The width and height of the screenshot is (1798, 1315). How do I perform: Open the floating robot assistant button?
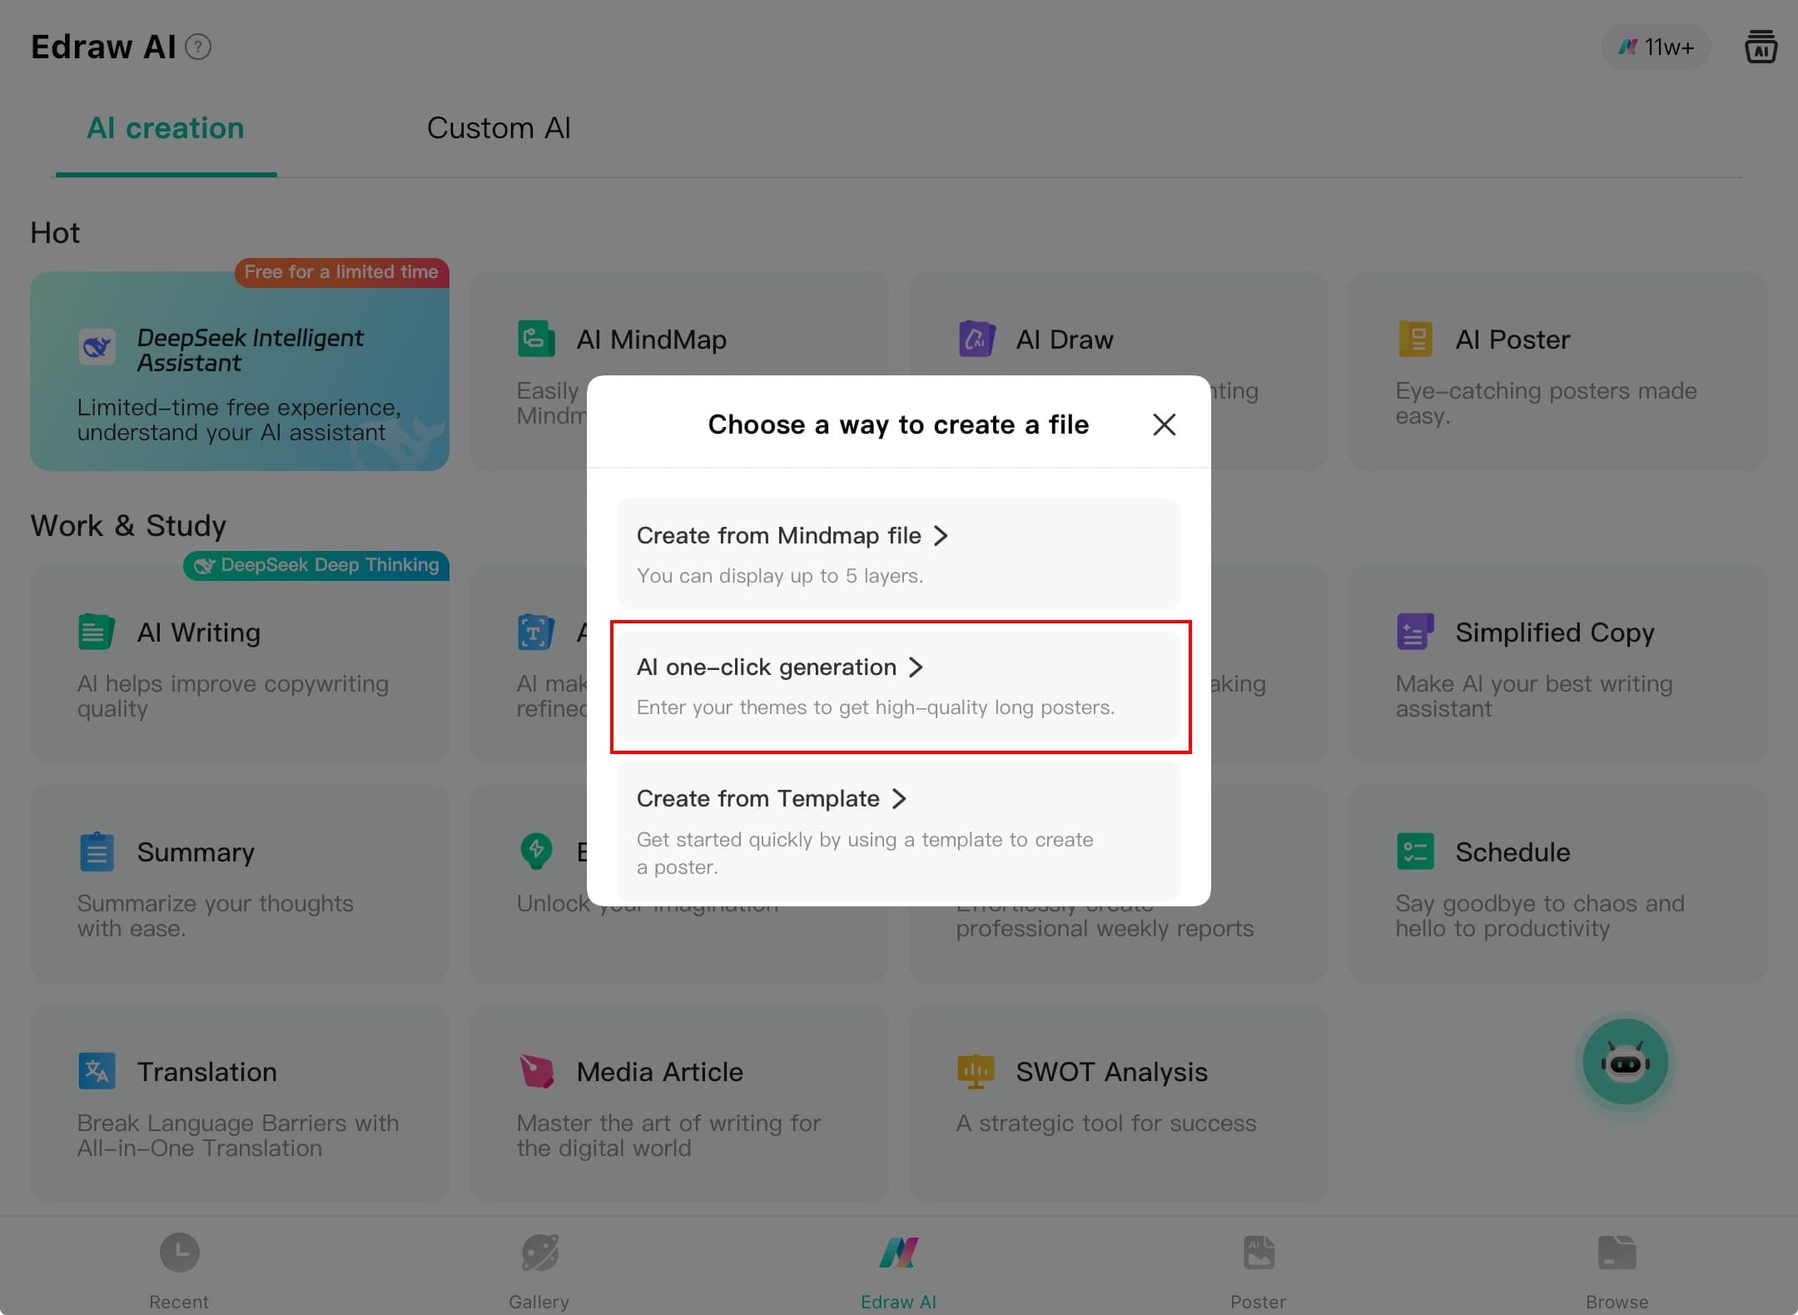(1625, 1062)
